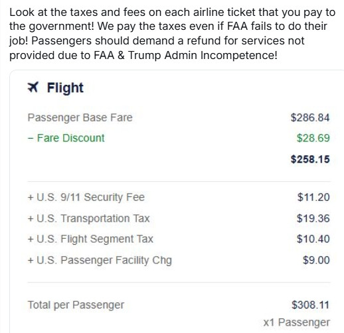This screenshot has height=333, width=344.
Task: Click the $19.36 transportation tax amount
Action: point(313,218)
